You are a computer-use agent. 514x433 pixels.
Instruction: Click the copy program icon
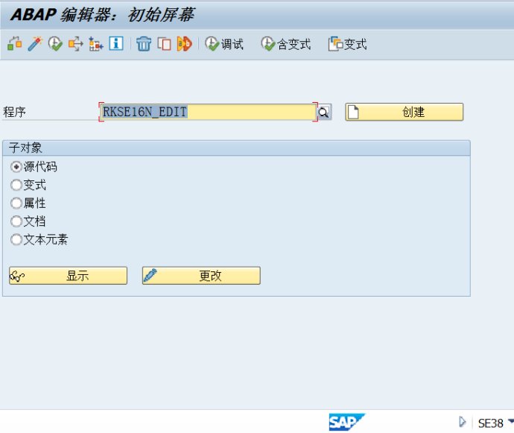coord(164,44)
